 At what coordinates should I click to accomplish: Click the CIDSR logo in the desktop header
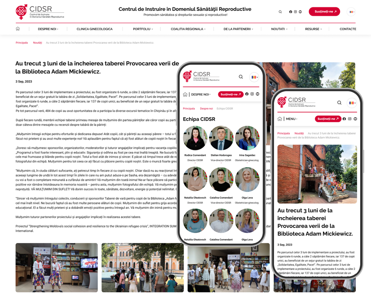pos(40,12)
